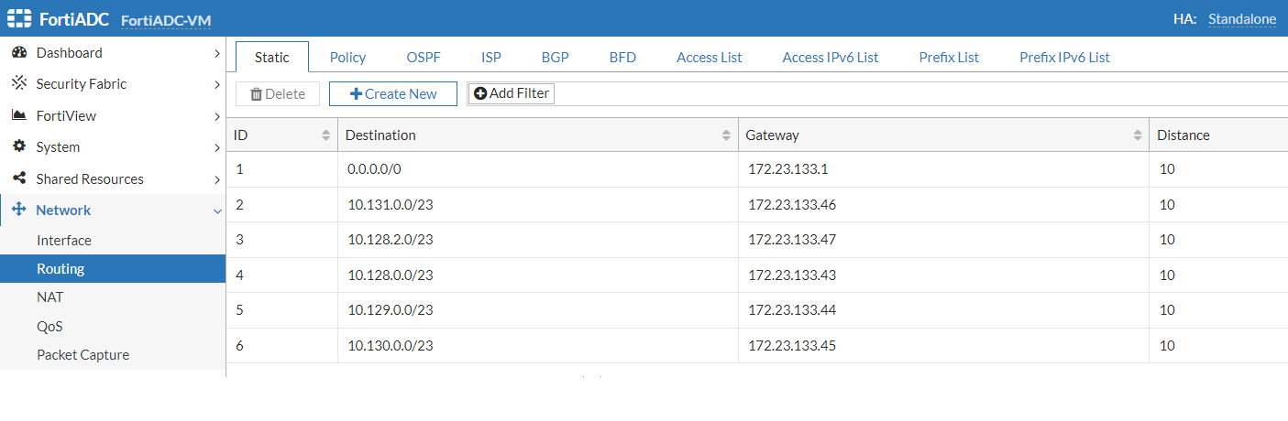Image resolution: width=1288 pixels, height=421 pixels.
Task: Click the Add Filter button
Action: 511,93
